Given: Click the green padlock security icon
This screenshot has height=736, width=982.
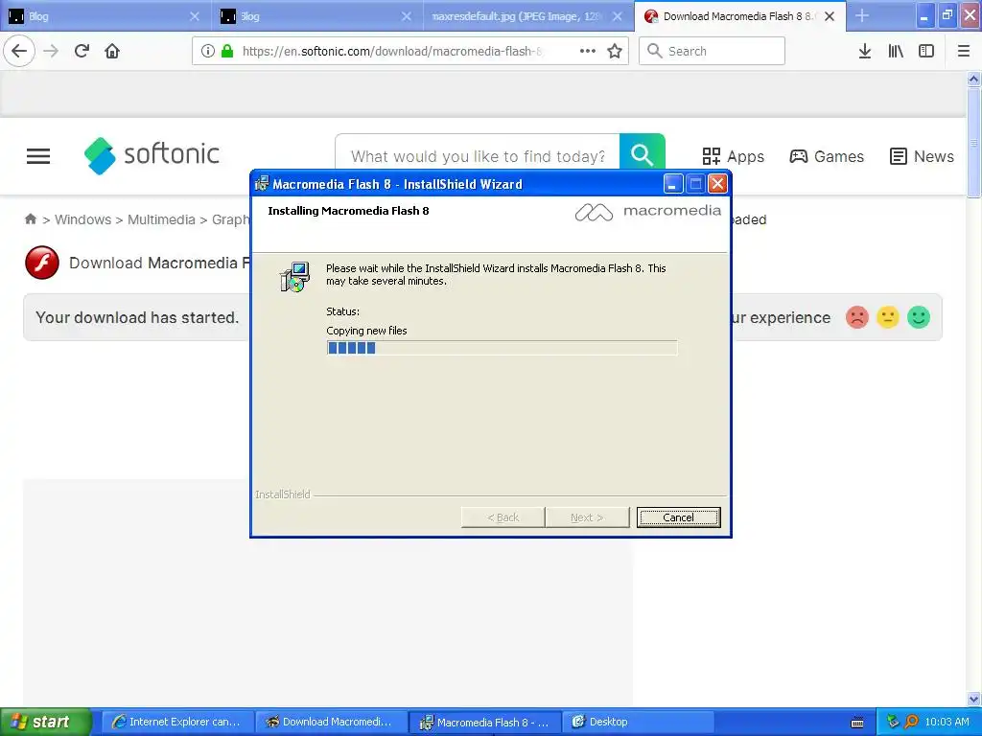Looking at the screenshot, I should [227, 51].
